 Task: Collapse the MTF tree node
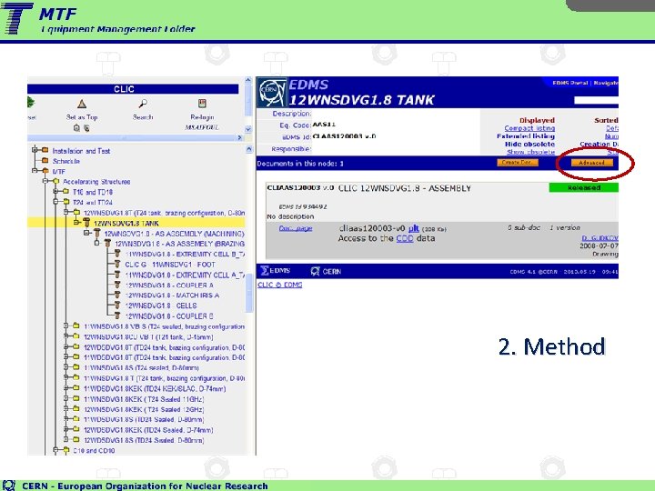[x=35, y=171]
